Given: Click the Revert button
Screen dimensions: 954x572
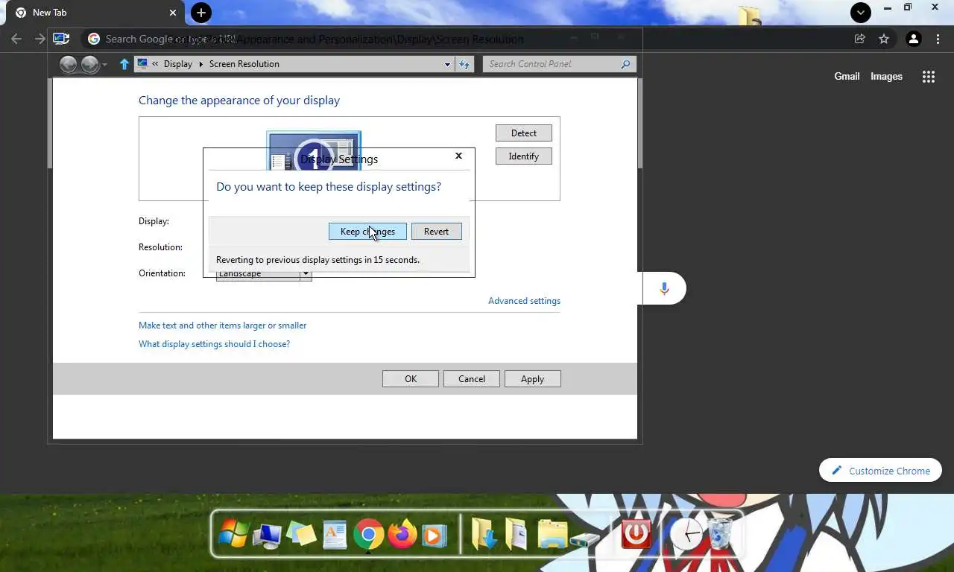Looking at the screenshot, I should tap(437, 232).
